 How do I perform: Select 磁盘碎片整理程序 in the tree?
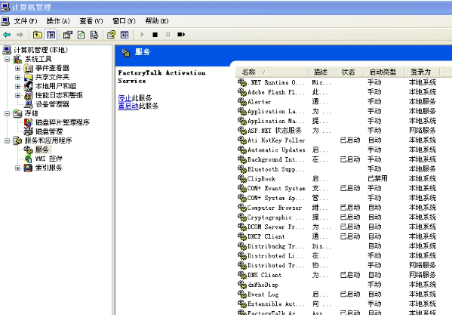[x=63, y=122]
